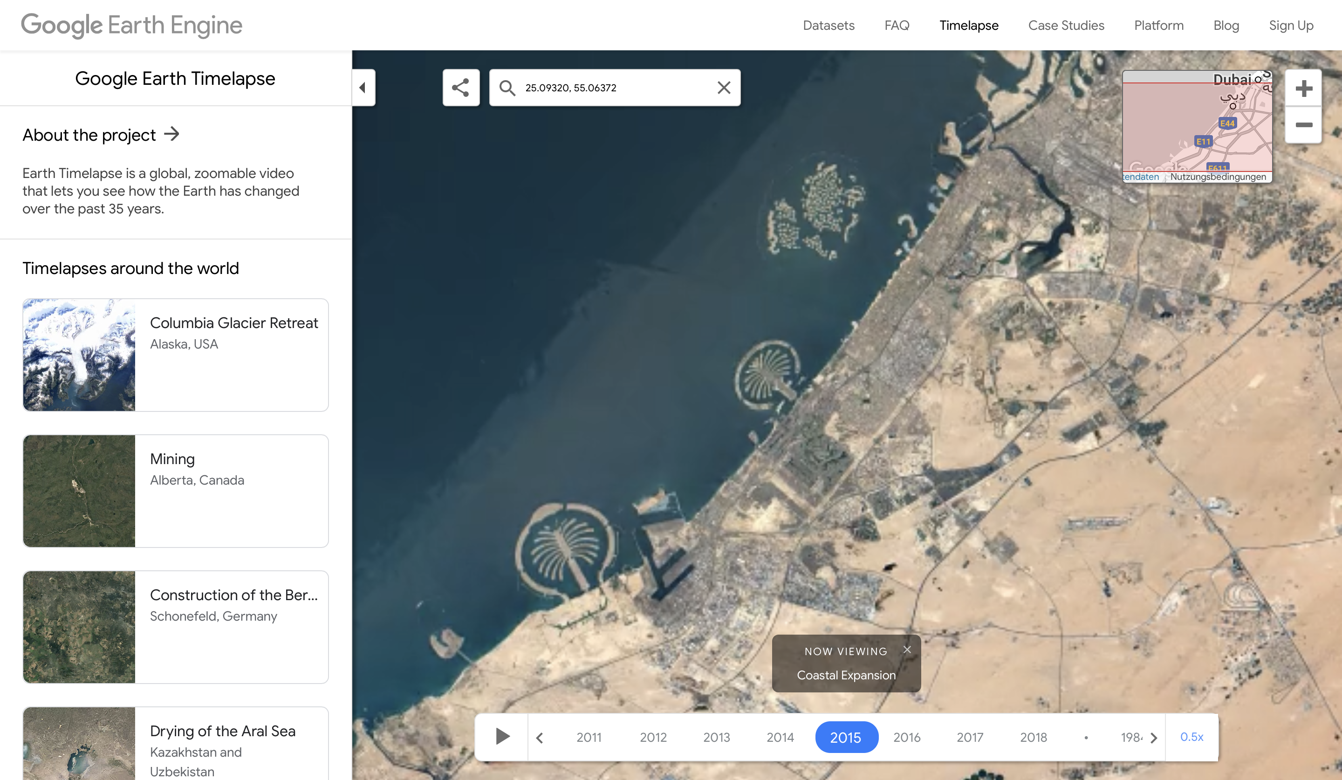Click the Sign Up link
Screen dimensions: 1342x780
[x=1291, y=26]
